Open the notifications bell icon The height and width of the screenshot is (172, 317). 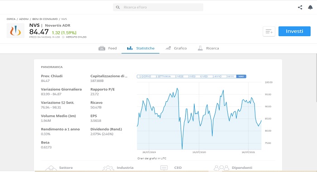[310, 8]
